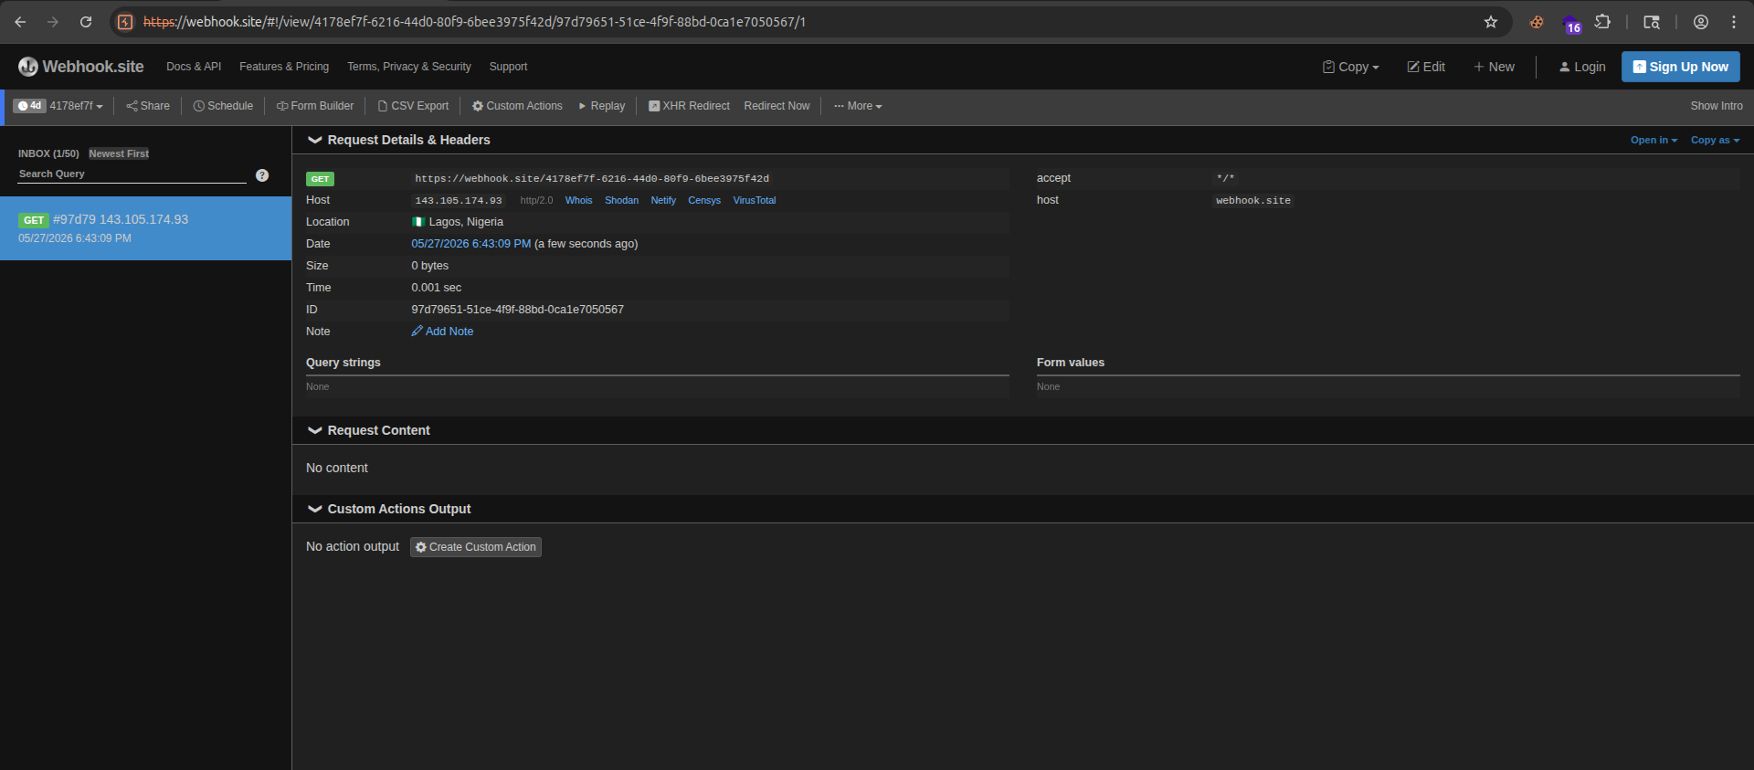Click the tab search icon in browser toolbar

click(1652, 22)
